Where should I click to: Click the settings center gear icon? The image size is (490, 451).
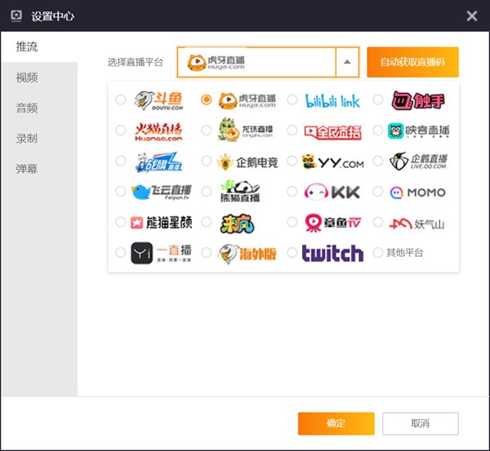(x=16, y=15)
